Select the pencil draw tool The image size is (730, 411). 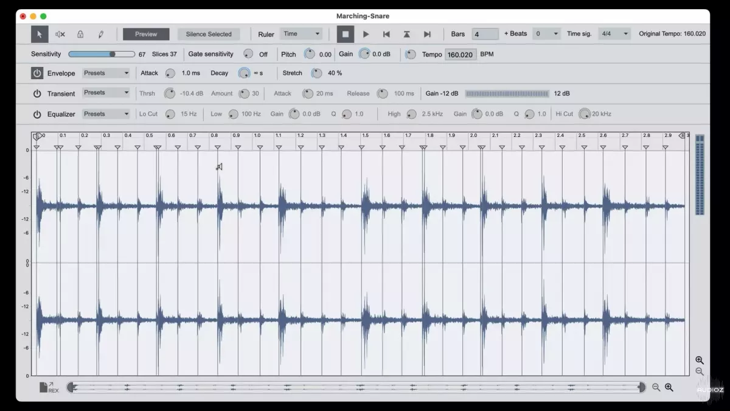coord(101,34)
